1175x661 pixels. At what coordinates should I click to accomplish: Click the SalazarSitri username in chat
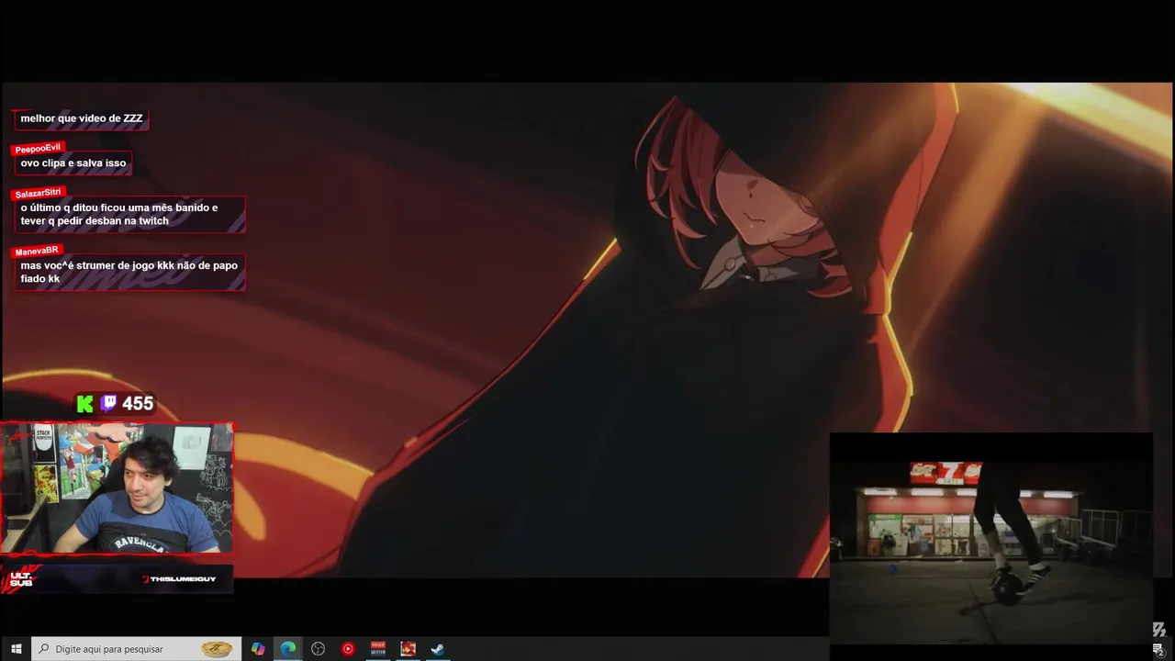[39, 194]
